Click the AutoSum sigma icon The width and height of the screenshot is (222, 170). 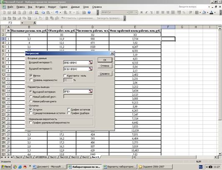70,13
